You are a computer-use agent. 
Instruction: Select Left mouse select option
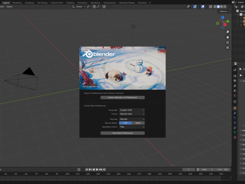(125, 123)
